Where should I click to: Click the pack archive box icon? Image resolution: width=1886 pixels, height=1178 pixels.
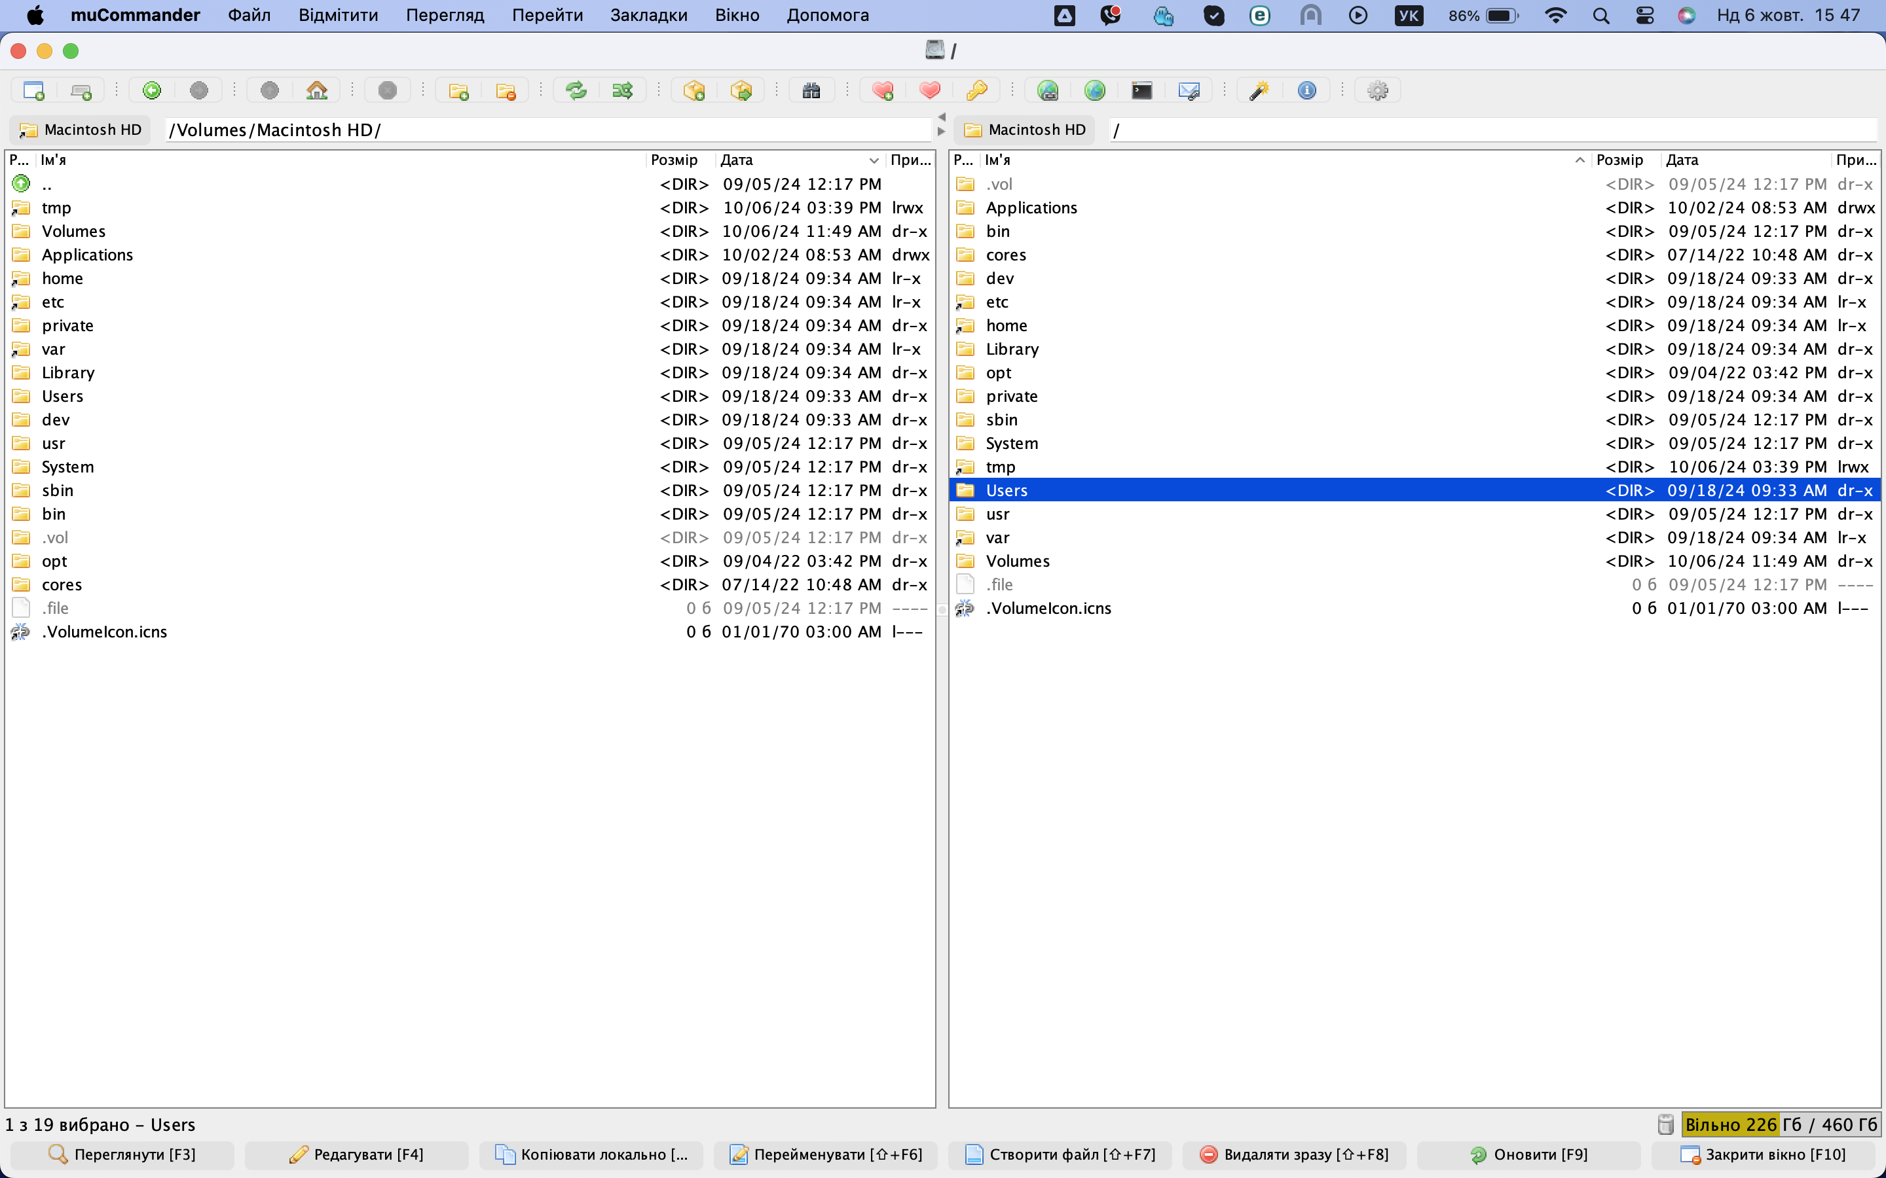693,90
